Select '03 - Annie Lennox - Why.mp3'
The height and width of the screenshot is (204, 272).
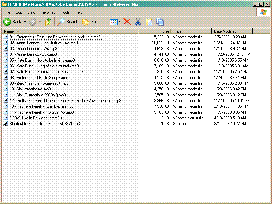coord(33,49)
